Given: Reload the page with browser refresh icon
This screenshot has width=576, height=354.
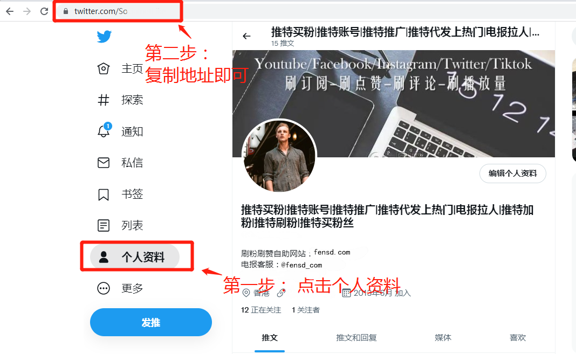Looking at the screenshot, I should pos(44,11).
